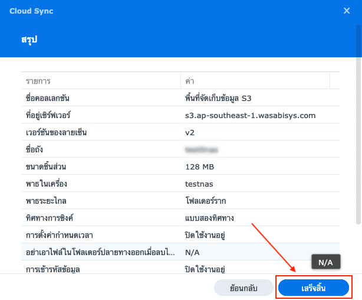The width and height of the screenshot is (362, 300).
Task: Select the ทิศทางการซิงค์ row label
Action: (x=50, y=218)
